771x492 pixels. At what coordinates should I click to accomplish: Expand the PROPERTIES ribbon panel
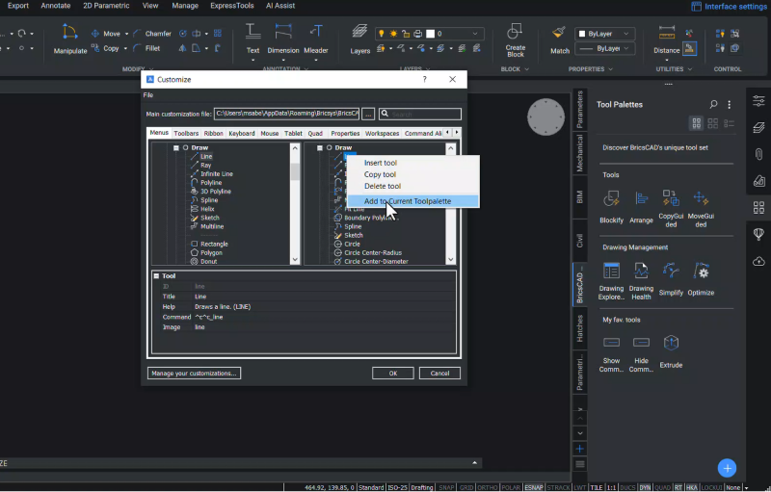[x=591, y=69]
